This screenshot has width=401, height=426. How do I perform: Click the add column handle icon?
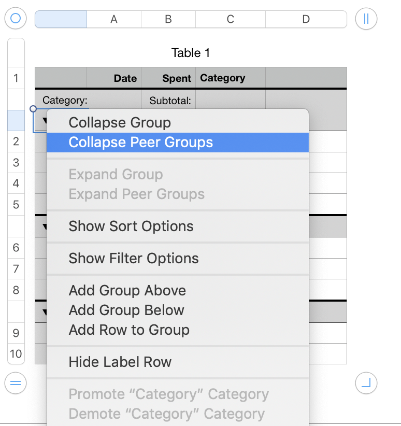click(366, 19)
